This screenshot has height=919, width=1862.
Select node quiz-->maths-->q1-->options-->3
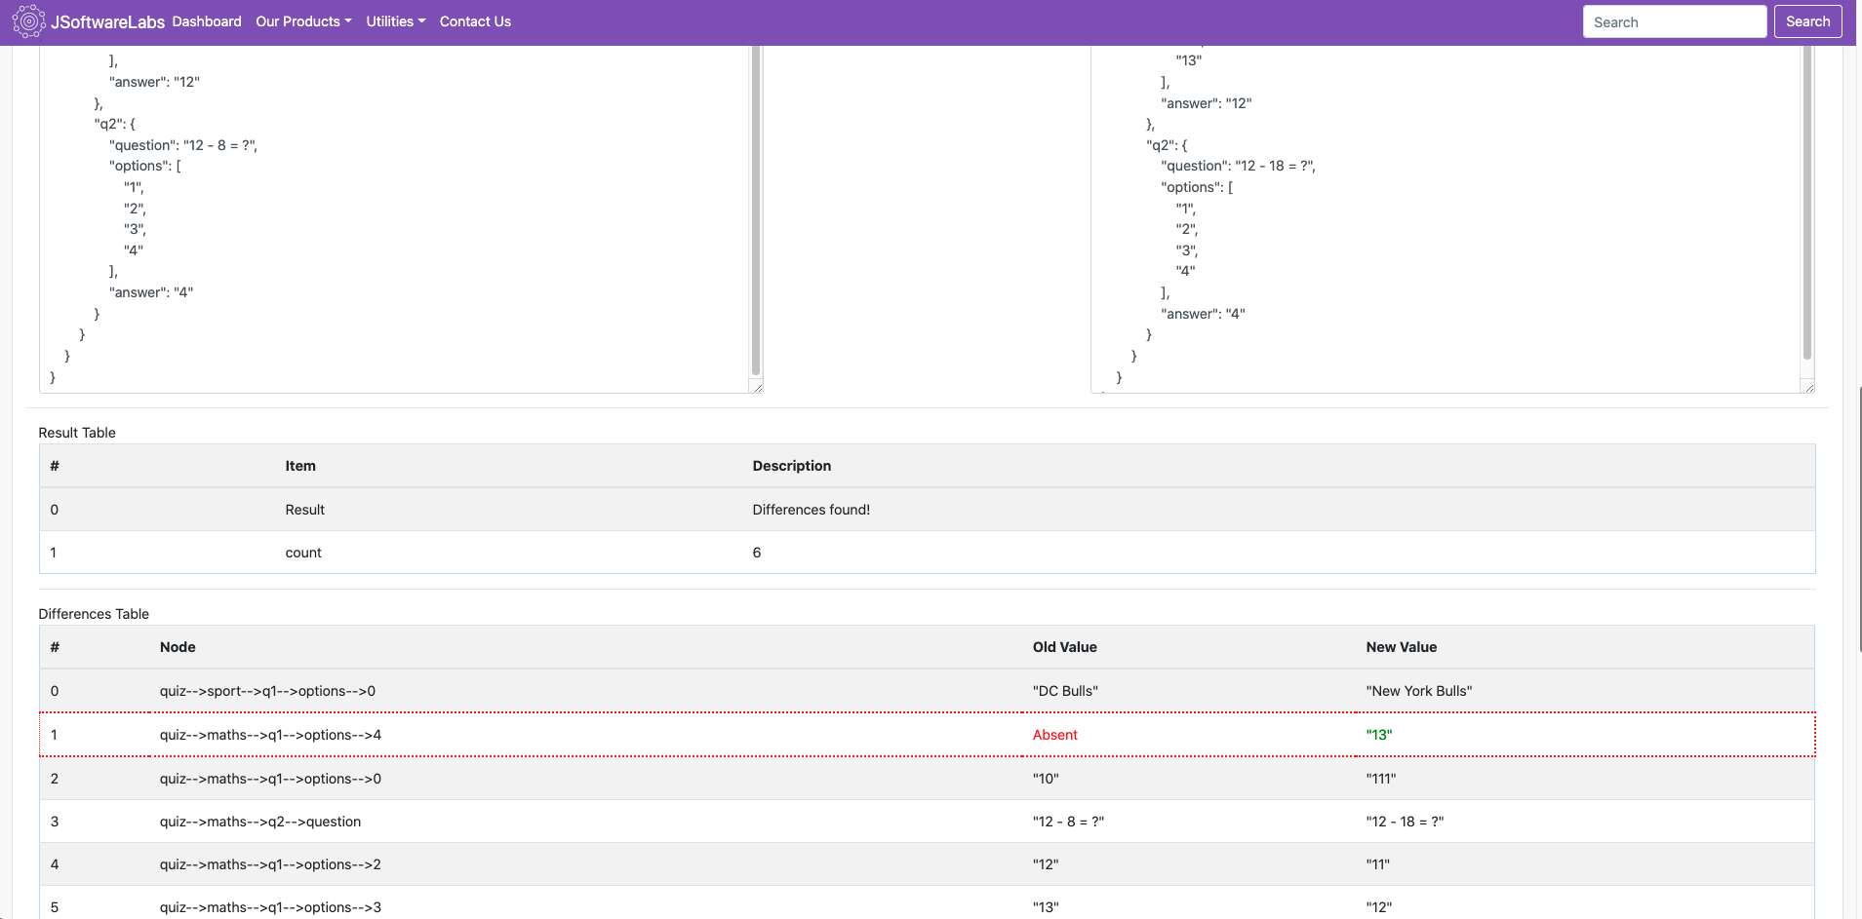[270, 907]
